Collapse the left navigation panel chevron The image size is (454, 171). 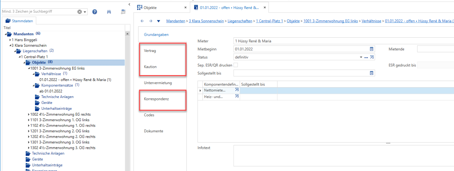pos(129,4)
